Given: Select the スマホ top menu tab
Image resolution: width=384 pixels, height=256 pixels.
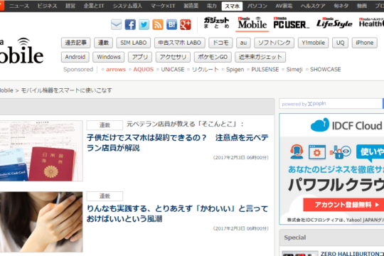Looking at the screenshot, I should click(232, 6).
